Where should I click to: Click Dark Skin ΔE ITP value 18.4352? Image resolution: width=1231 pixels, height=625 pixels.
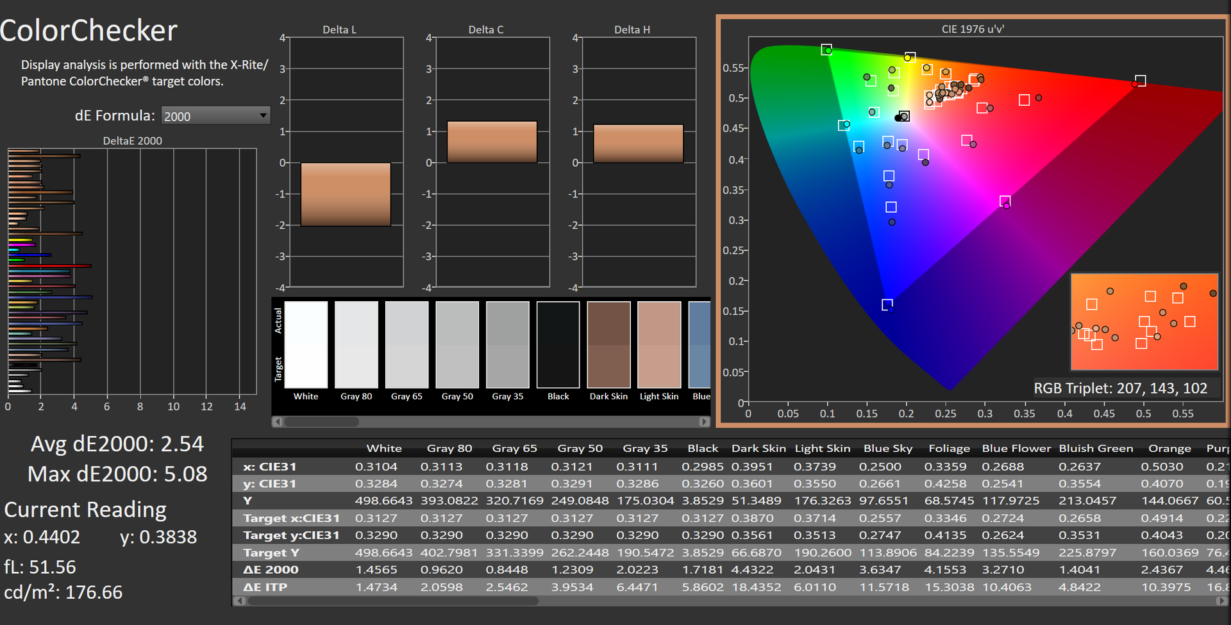tap(757, 587)
